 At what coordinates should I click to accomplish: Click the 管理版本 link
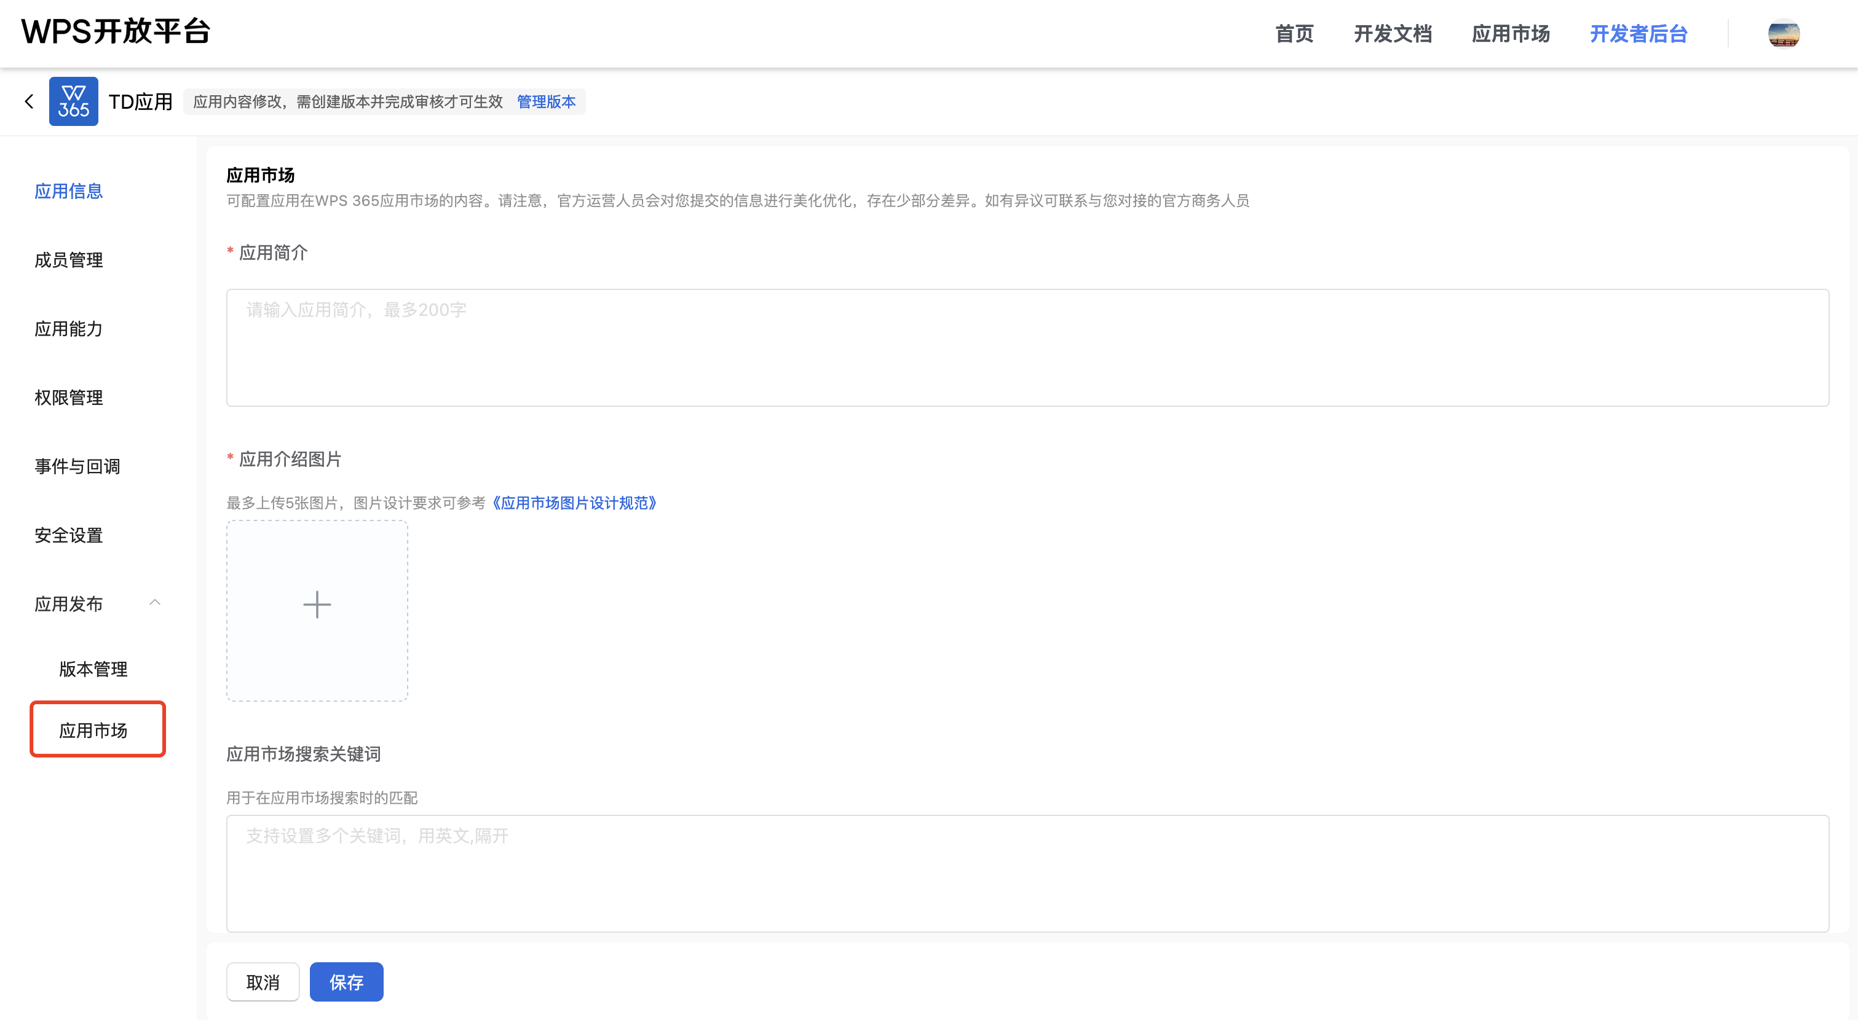pyautogui.click(x=546, y=101)
